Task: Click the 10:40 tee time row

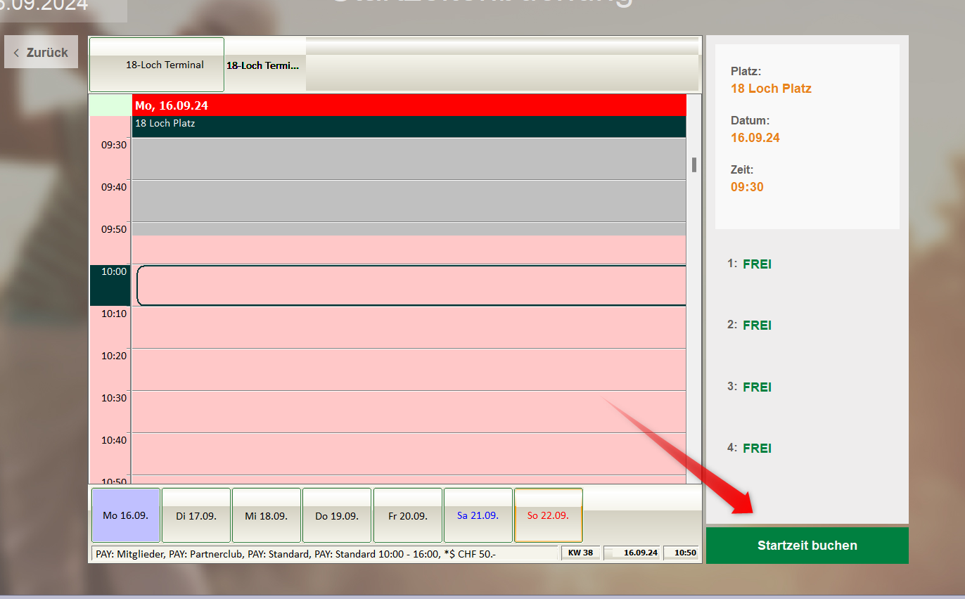Action: pos(408,454)
